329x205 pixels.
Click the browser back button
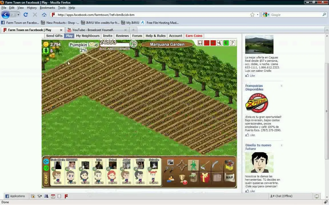pyautogui.click(x=5, y=15)
